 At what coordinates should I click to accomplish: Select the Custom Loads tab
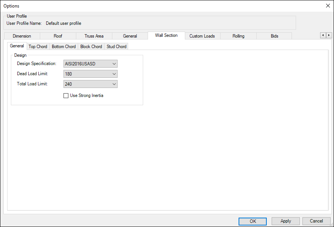[x=202, y=36]
